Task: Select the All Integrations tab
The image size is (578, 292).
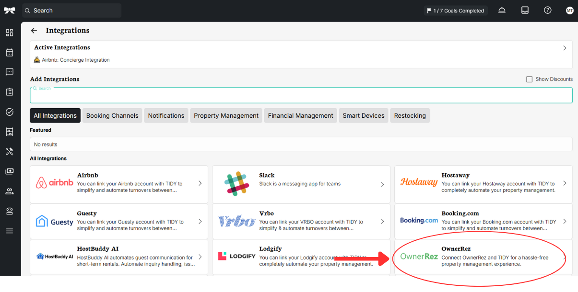Action: (x=55, y=115)
